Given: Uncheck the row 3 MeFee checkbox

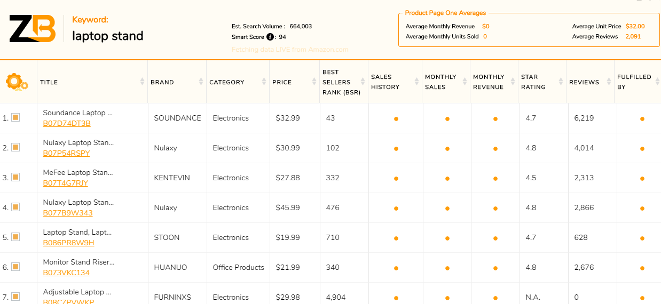Looking at the screenshot, I should click(x=15, y=178).
